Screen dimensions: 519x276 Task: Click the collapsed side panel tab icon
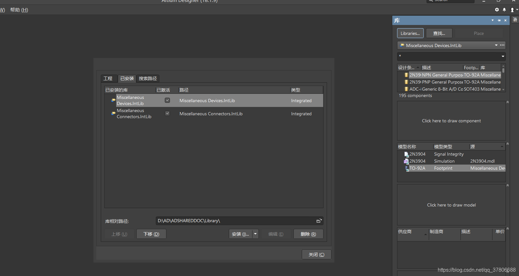click(x=515, y=20)
